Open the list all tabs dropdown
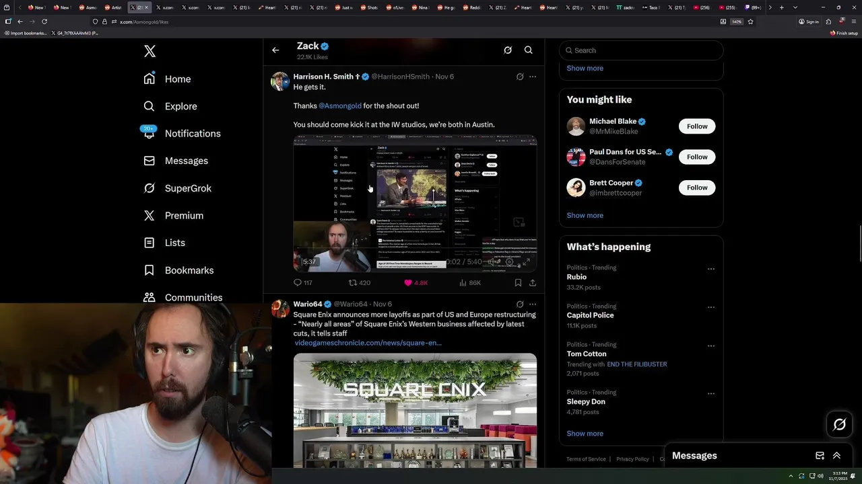The height and width of the screenshot is (484, 862). (795, 7)
